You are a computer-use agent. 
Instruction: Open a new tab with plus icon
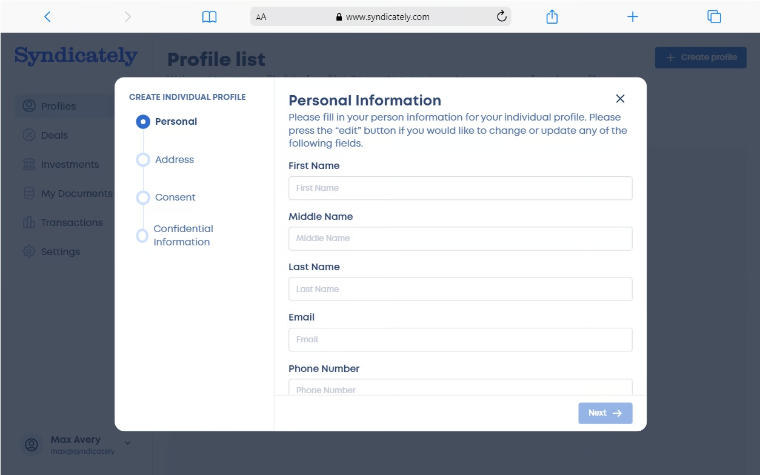click(x=633, y=17)
